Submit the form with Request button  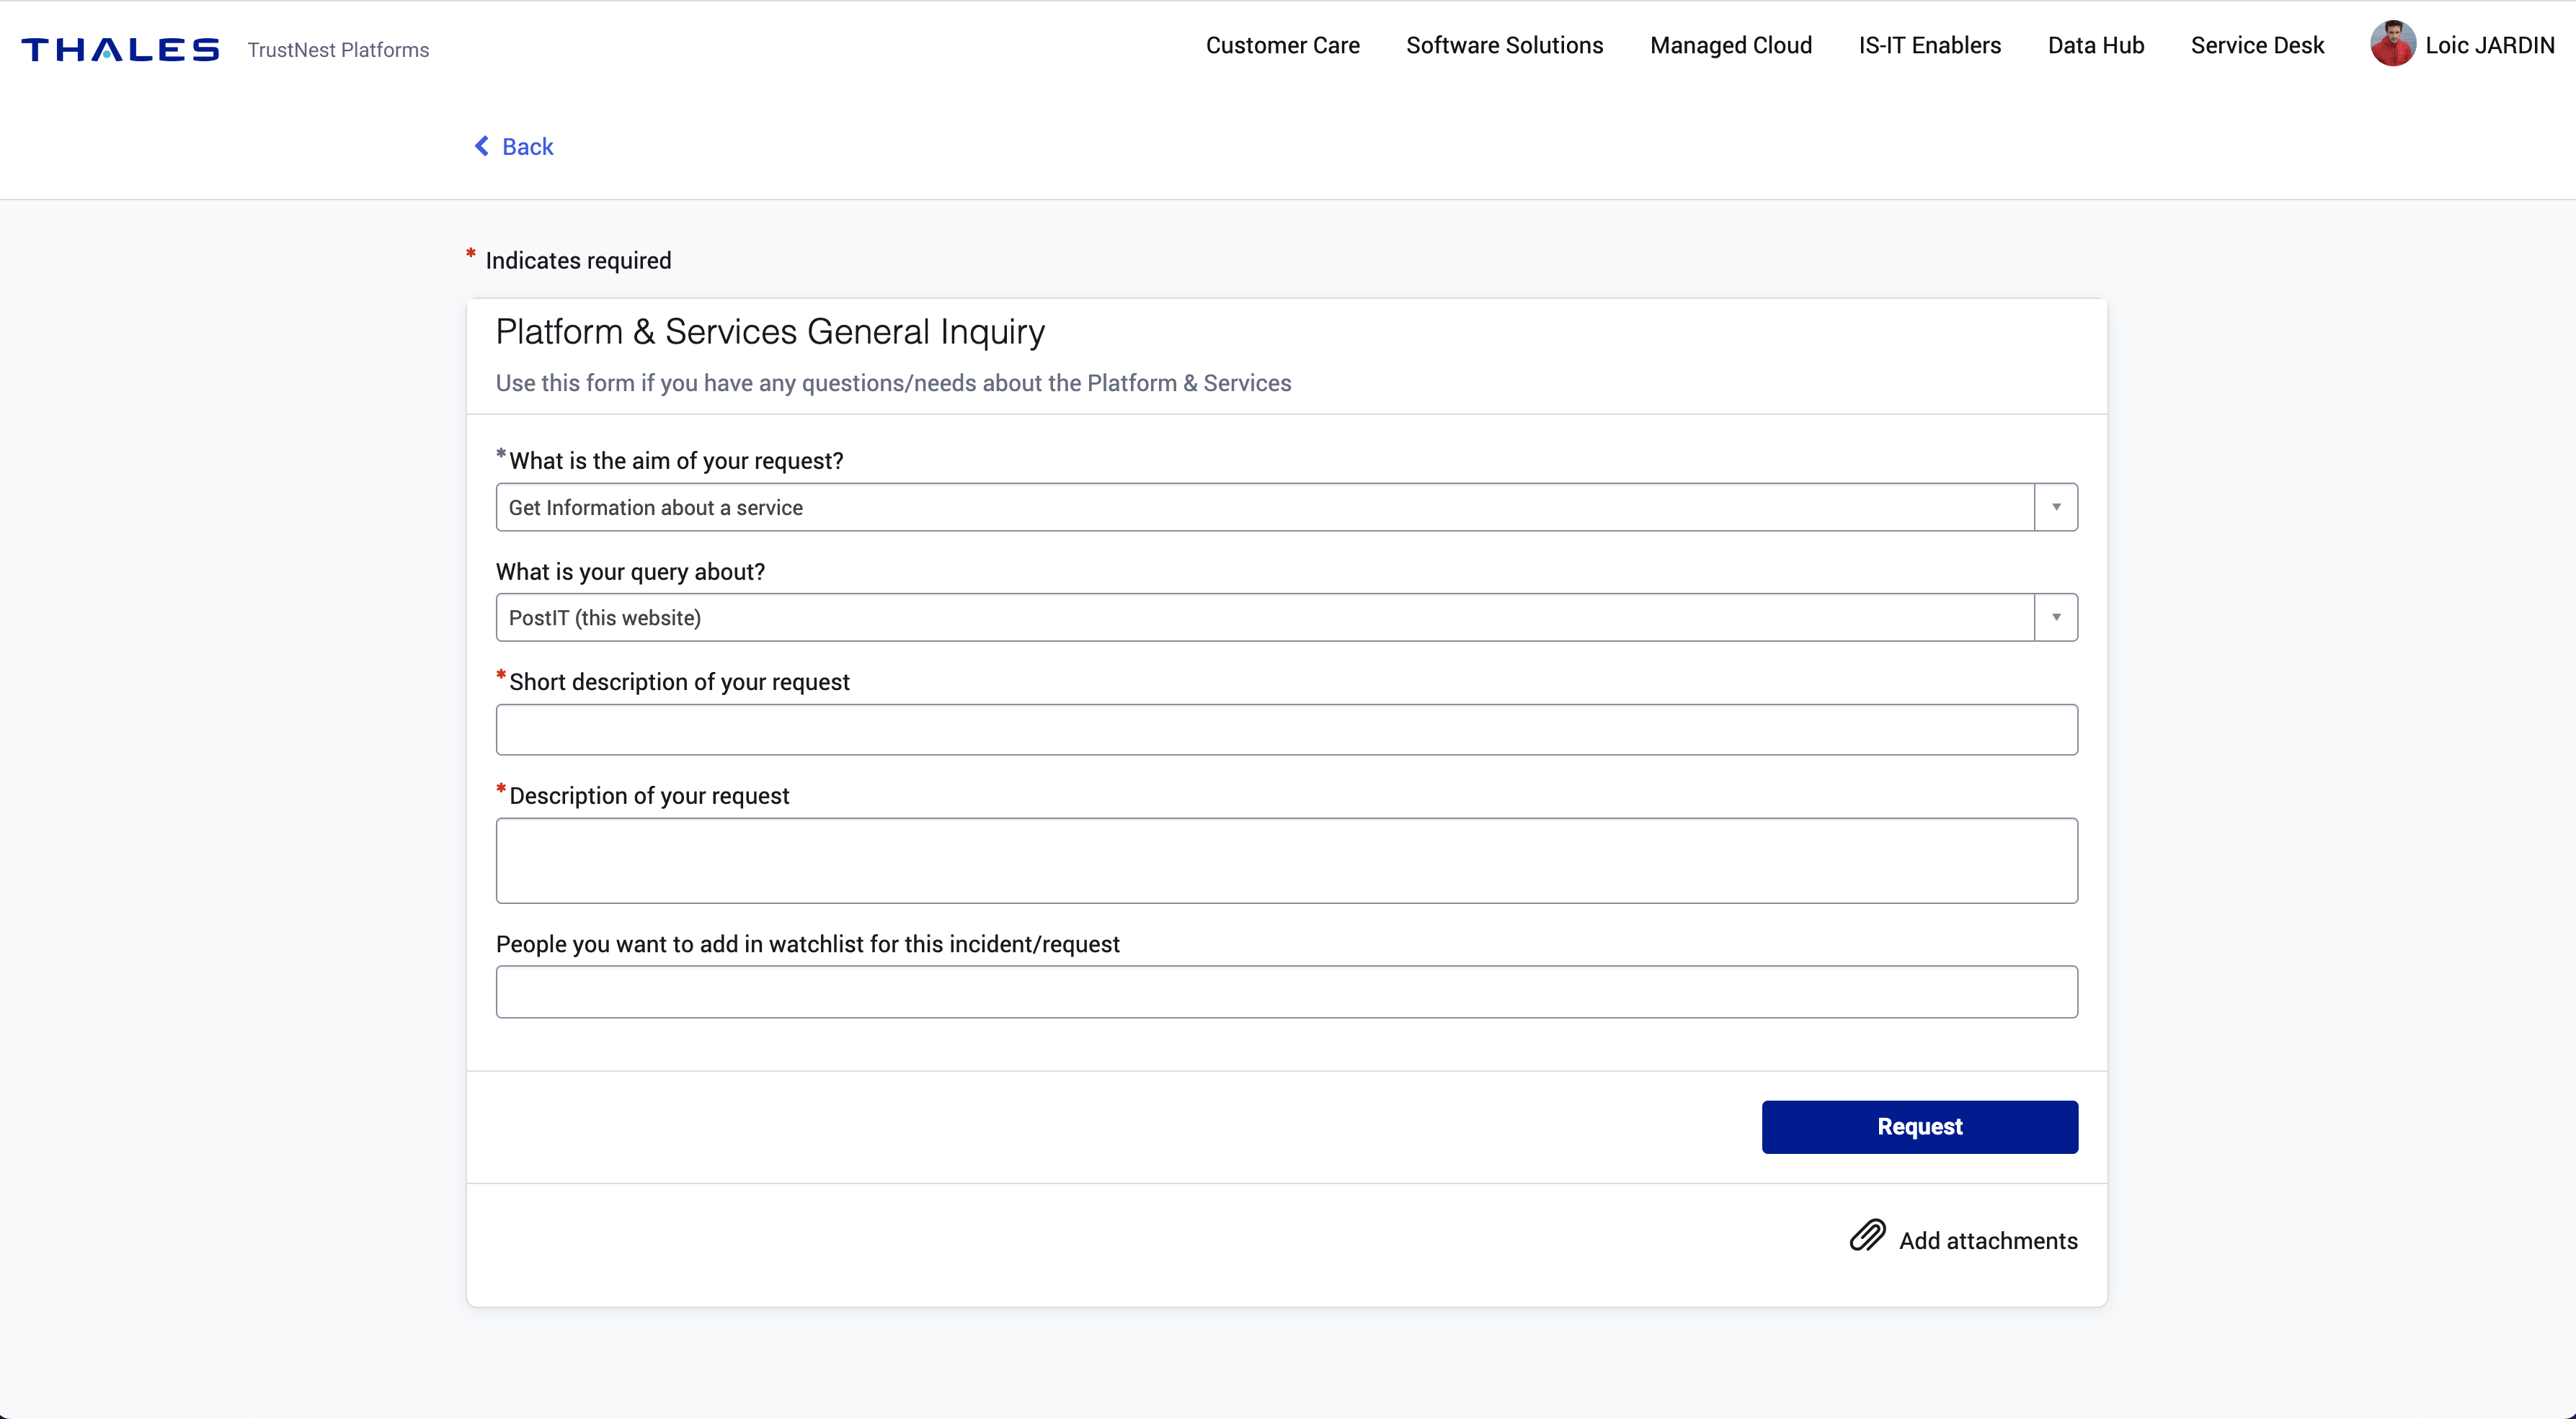1919,1127
